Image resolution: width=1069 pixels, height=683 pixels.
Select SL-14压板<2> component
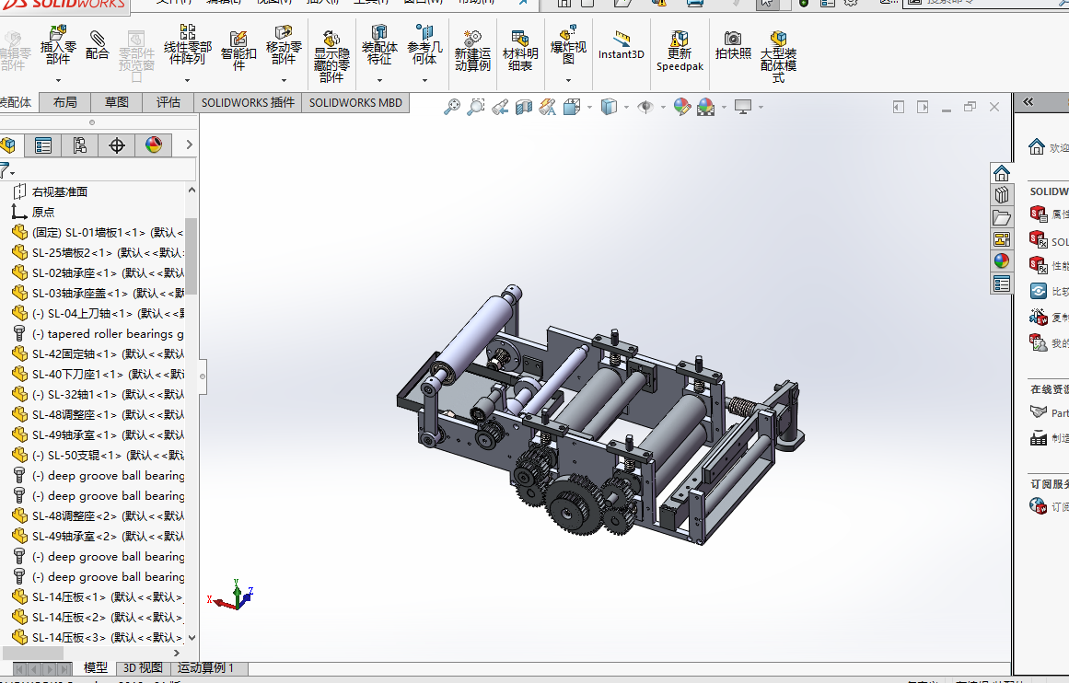coord(98,617)
